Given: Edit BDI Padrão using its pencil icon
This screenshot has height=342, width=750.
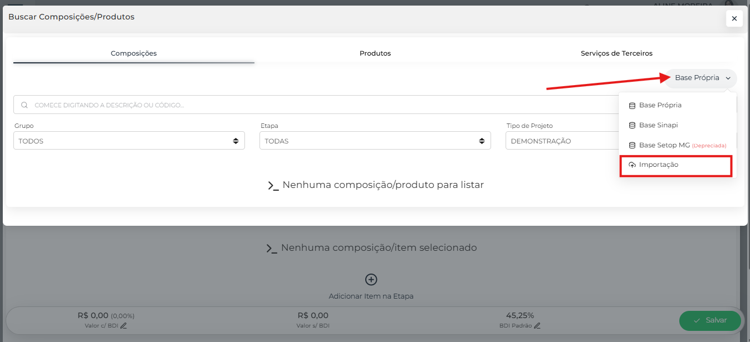Looking at the screenshot, I should point(537,326).
